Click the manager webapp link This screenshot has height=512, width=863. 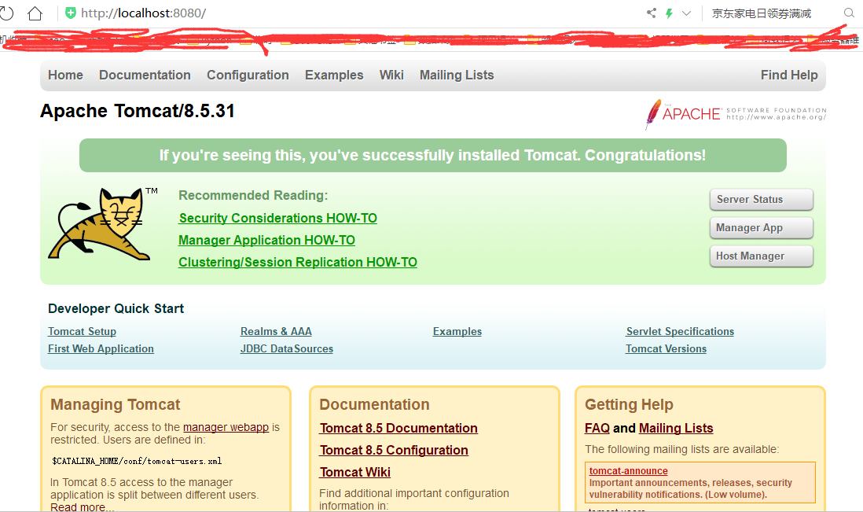(226, 427)
